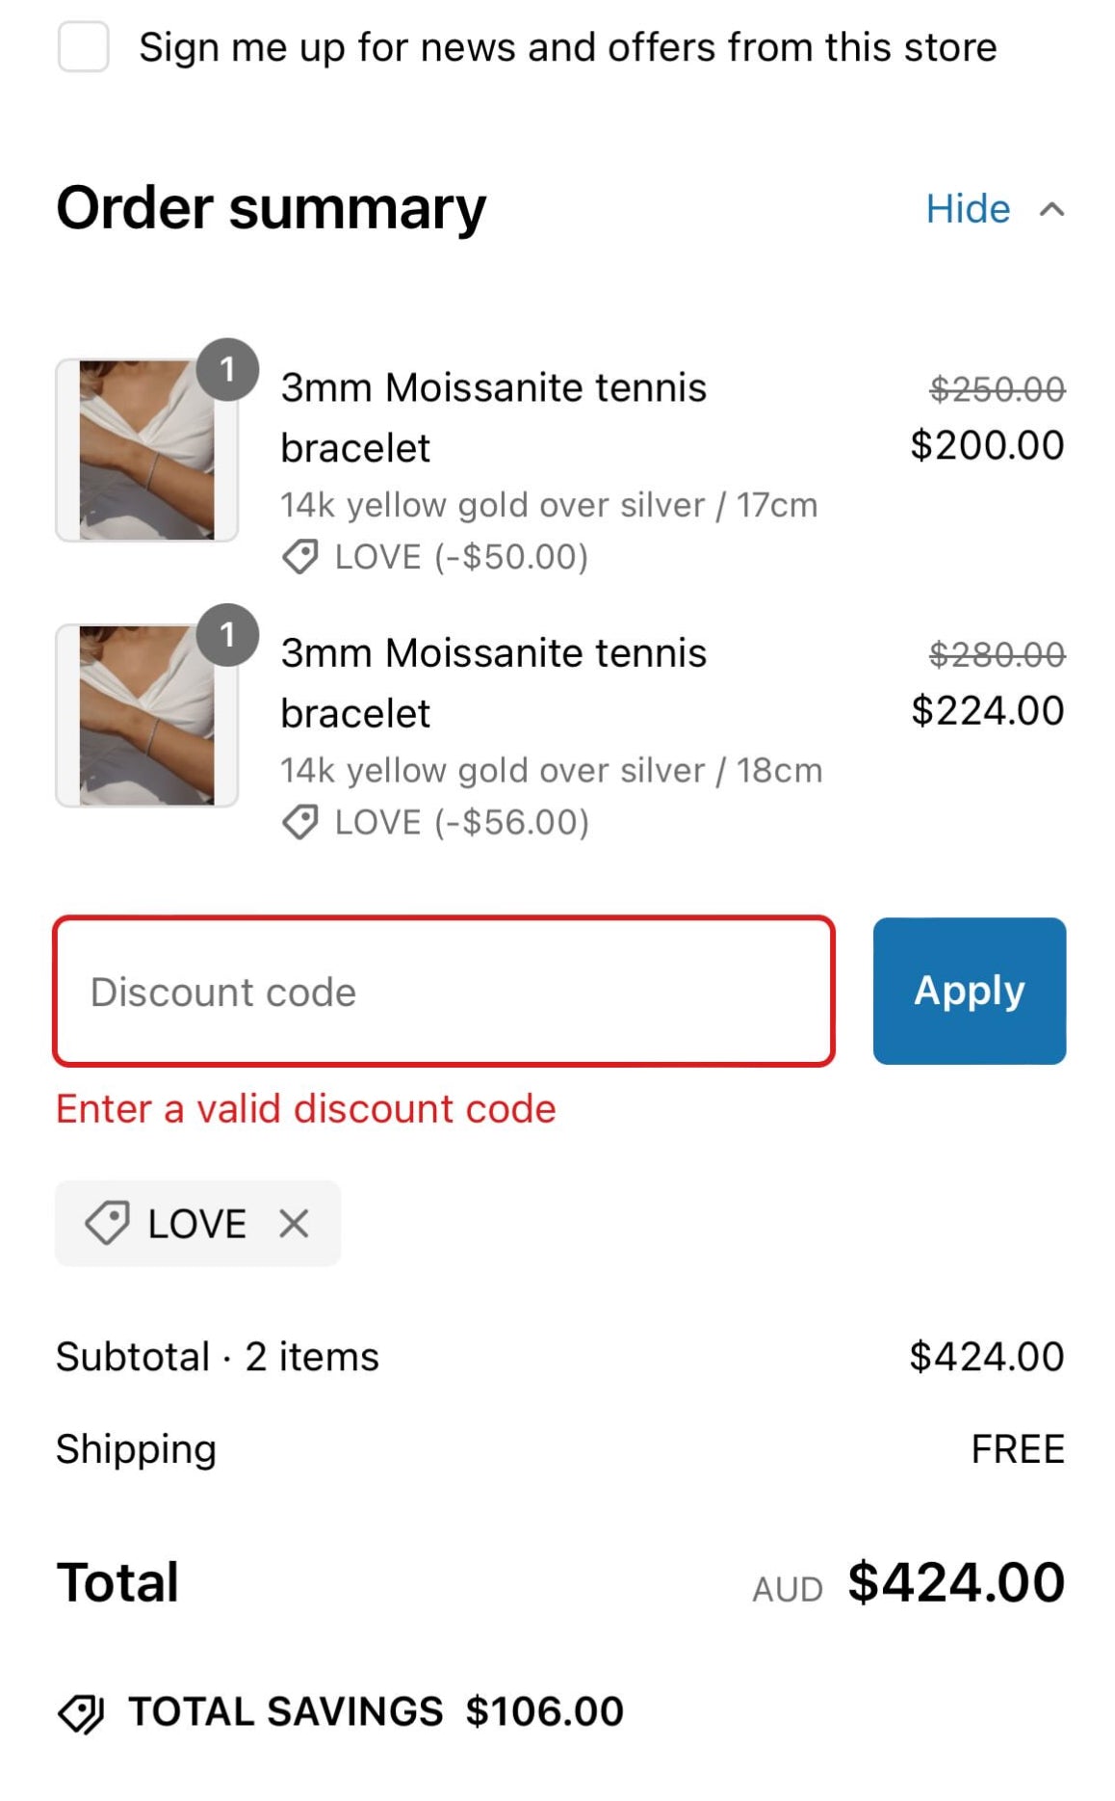Click the Total Savings tag icon

tap(81, 1712)
